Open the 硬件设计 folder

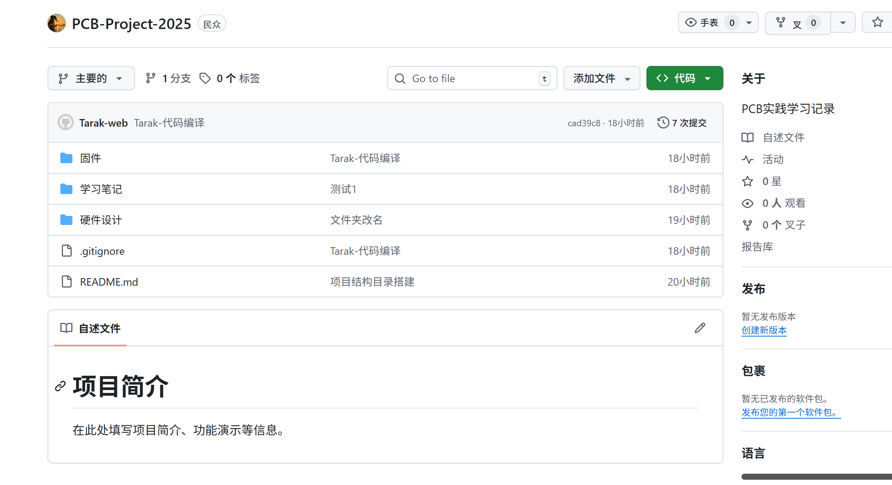[101, 220]
